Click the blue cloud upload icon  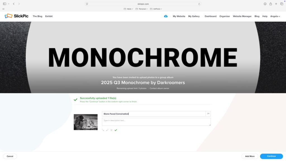[x=166, y=16]
